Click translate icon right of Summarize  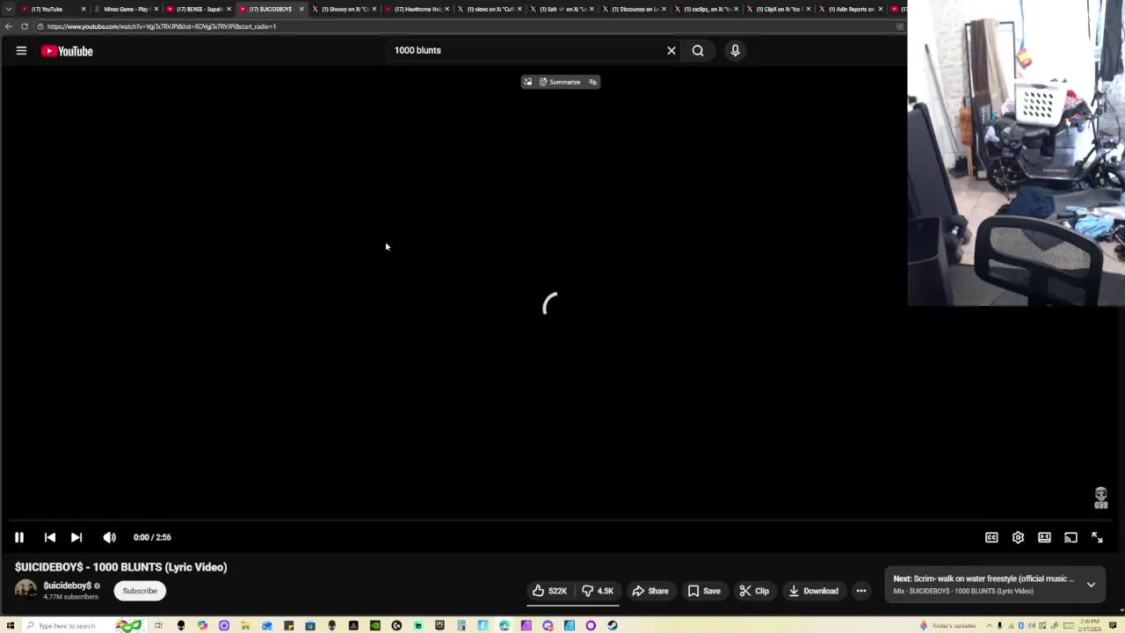click(x=592, y=82)
